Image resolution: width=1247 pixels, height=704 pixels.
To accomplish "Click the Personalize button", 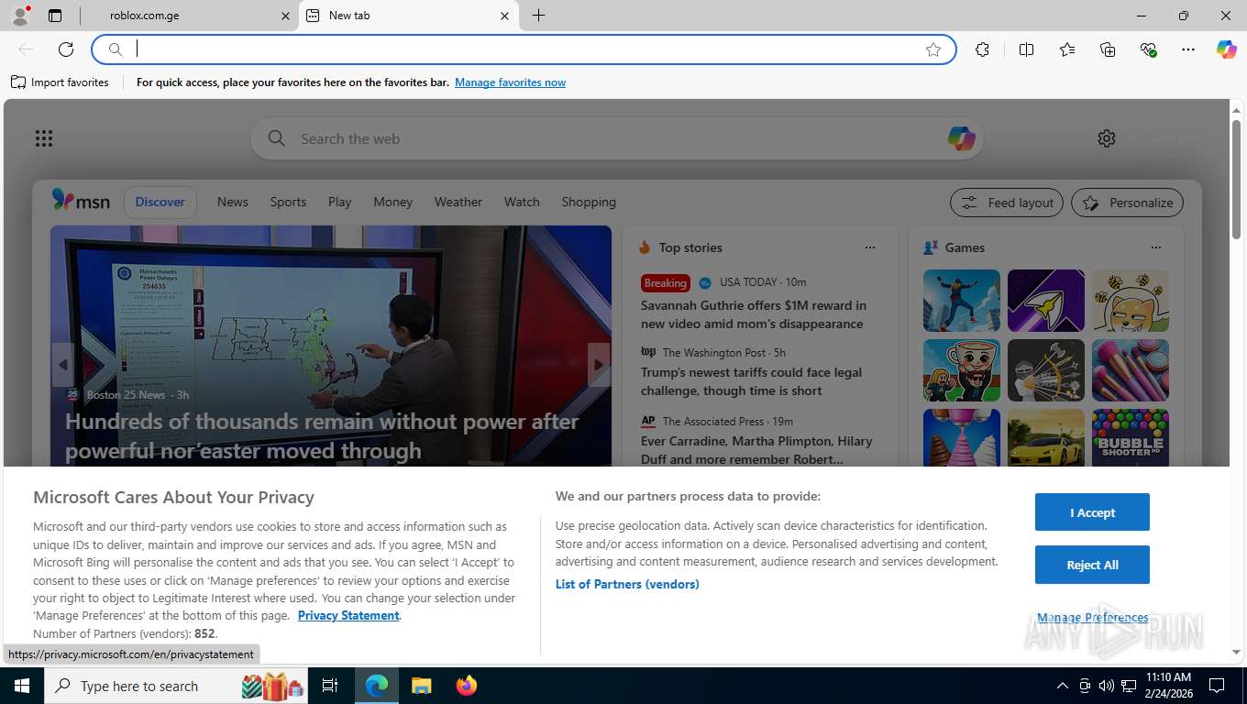I will [x=1128, y=203].
